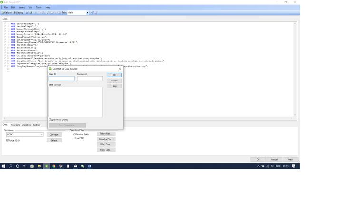360x203 pixels.
Task: Open the notification center icon
Action: coord(293,166)
